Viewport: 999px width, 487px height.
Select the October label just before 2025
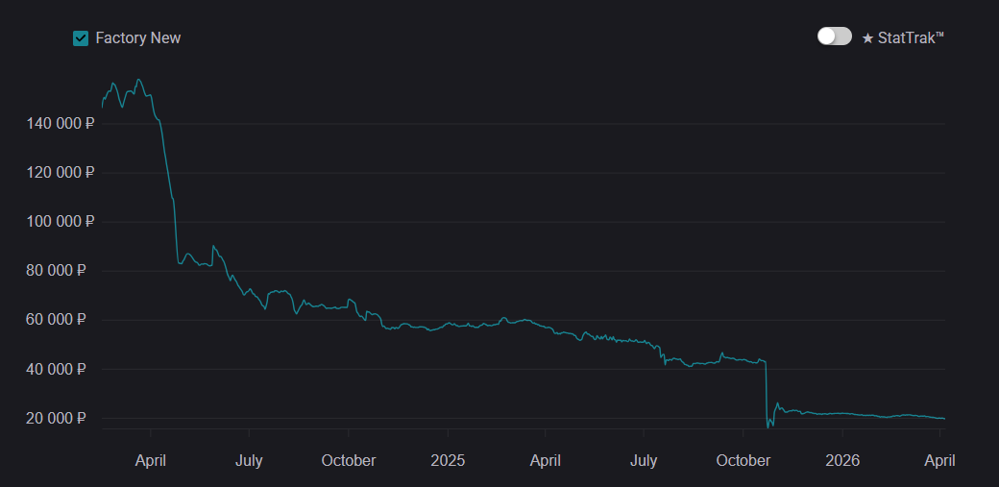point(349,460)
